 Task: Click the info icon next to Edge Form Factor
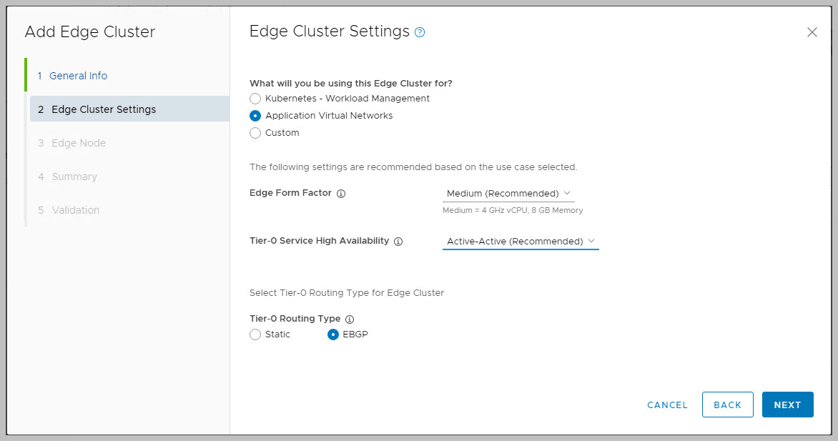coord(341,194)
